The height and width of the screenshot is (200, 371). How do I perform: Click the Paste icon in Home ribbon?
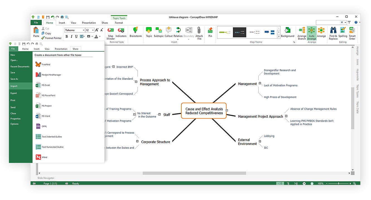[x=36, y=30]
